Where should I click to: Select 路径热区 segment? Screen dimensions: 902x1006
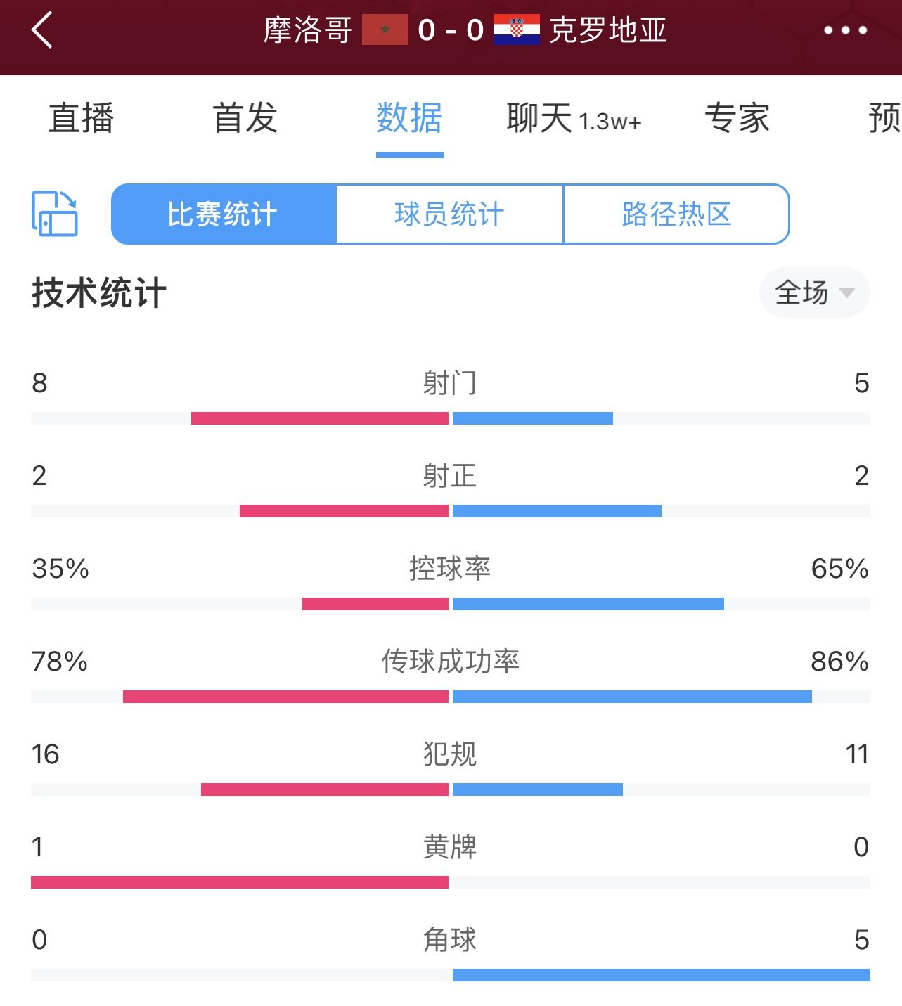click(x=676, y=214)
